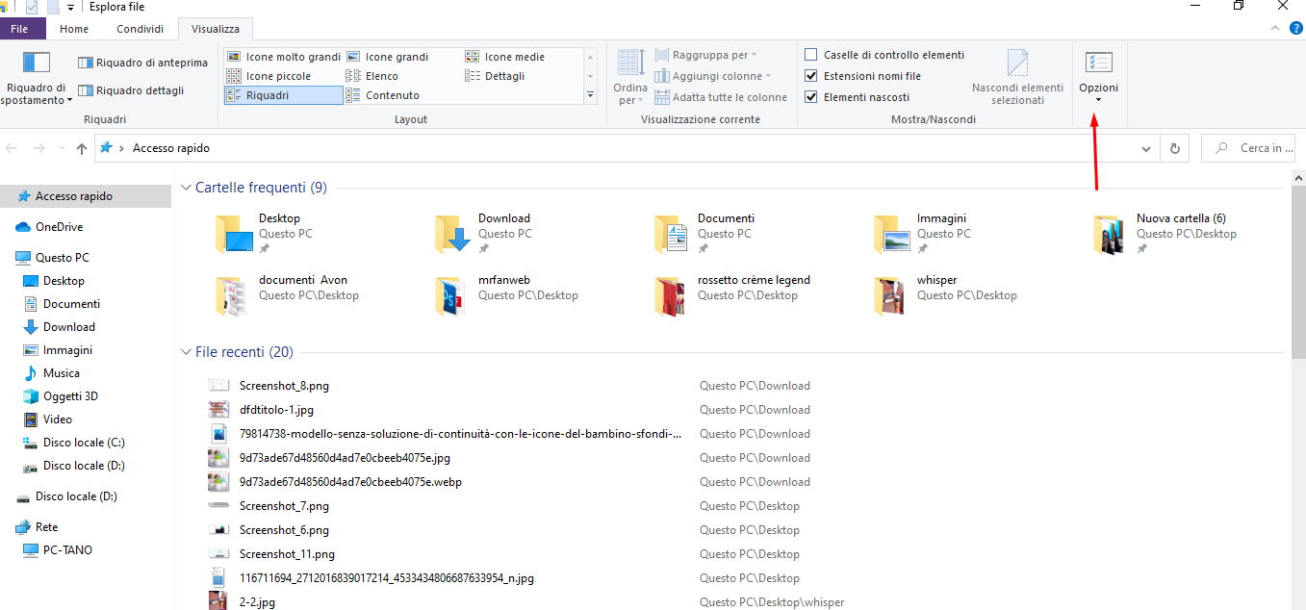Collapse the Cartelle frequenti section
This screenshot has width=1306, height=610.
pos(186,188)
